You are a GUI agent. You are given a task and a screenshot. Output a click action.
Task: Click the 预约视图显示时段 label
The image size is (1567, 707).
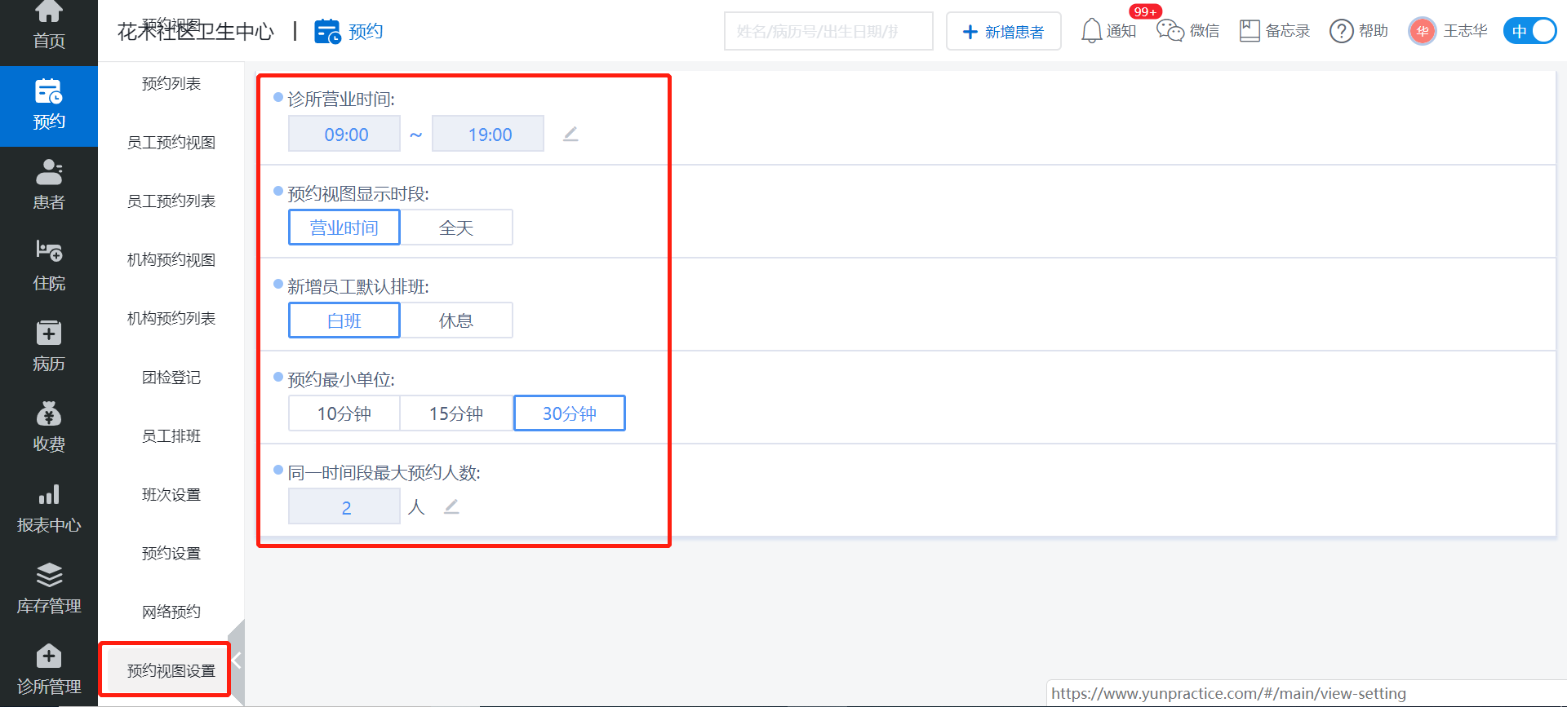tap(358, 193)
